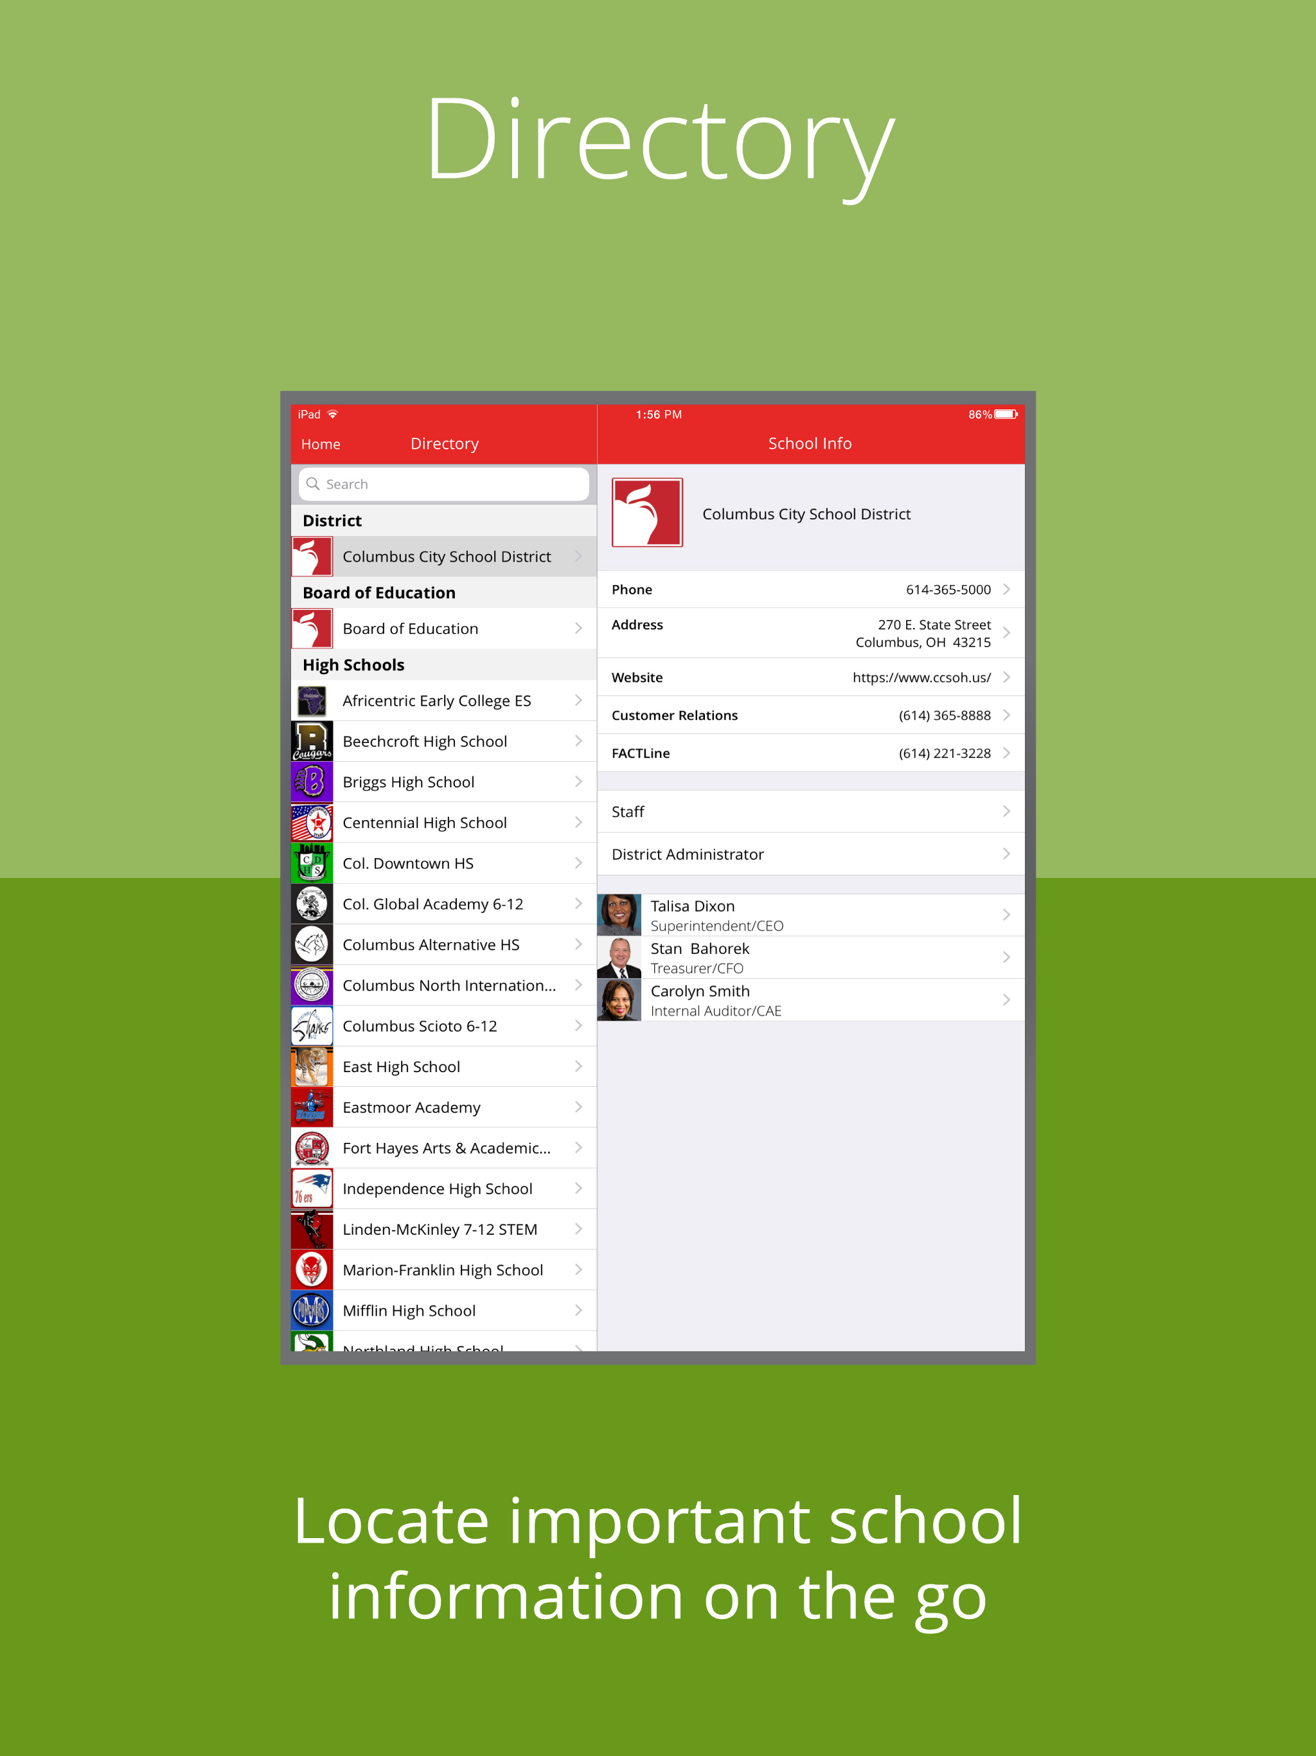Select Columbus Alternative HS name
The image size is (1316, 1756).
pos(431,945)
